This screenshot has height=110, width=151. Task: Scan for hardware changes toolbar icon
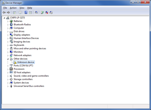click(x=36, y=12)
